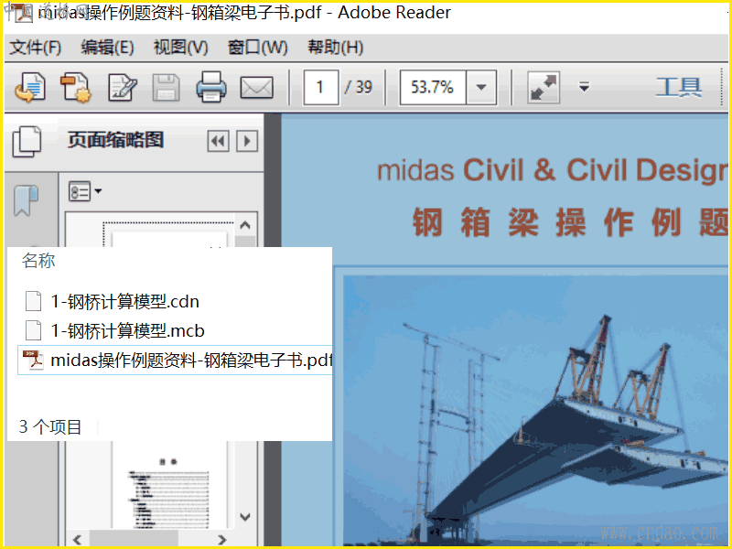Click the blank file icon for .mcb
732x549 pixels.
click(33, 330)
